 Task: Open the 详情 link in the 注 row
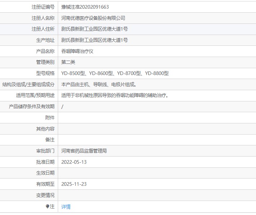pyautogui.click(x=66, y=207)
